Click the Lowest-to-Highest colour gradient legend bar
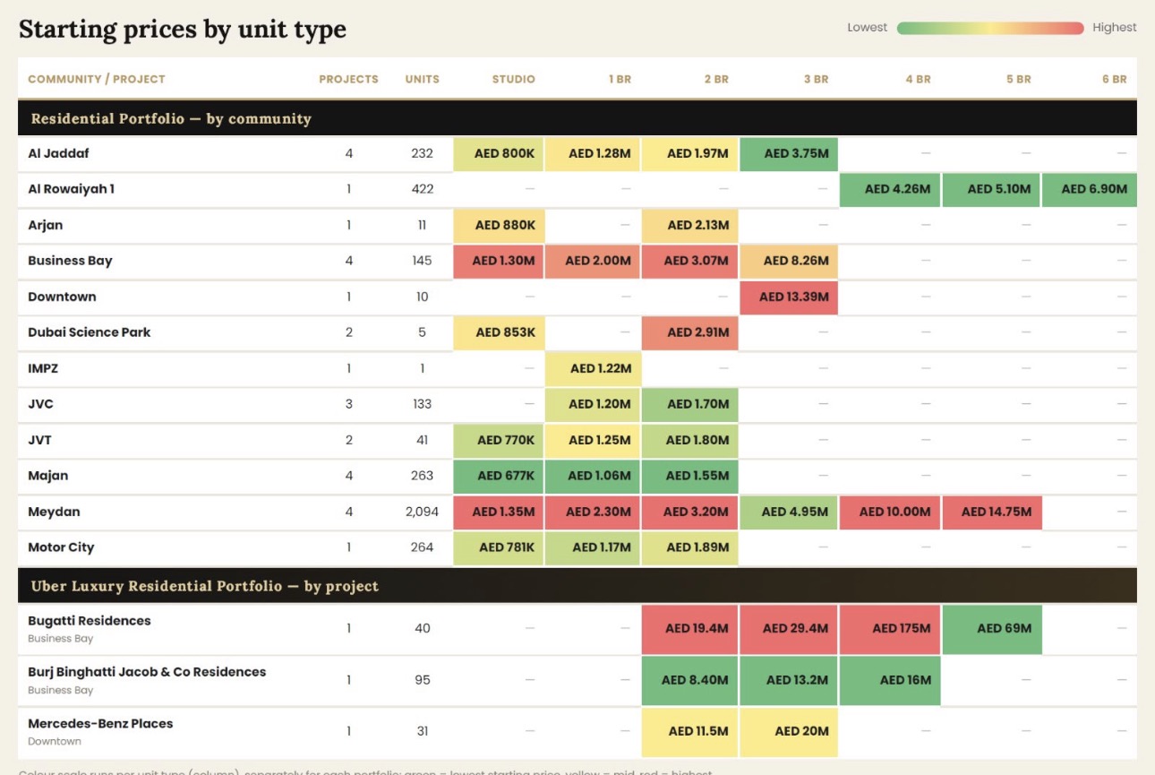 990,28
